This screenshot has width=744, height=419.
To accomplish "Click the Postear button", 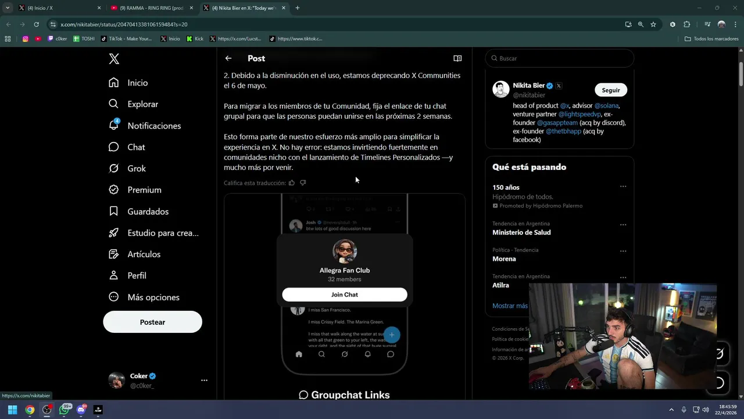I will (x=152, y=322).
